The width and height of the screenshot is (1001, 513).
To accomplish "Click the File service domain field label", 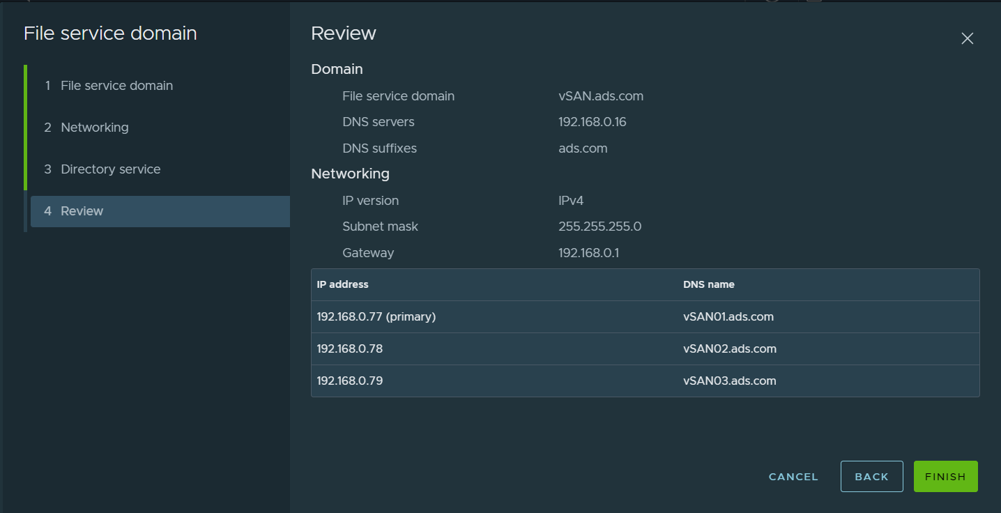I will pyautogui.click(x=399, y=96).
